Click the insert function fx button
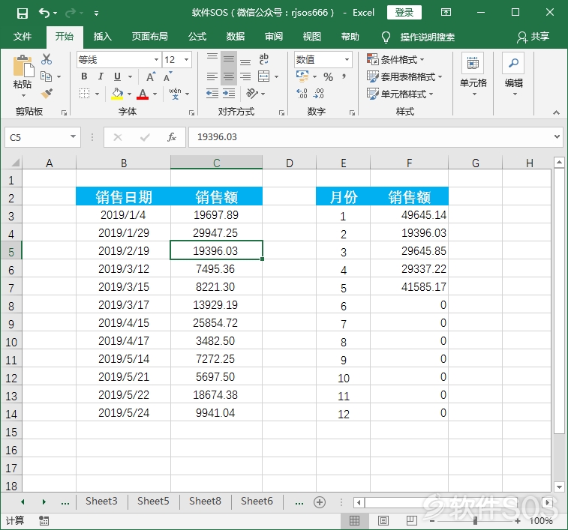The image size is (568, 530). point(172,137)
